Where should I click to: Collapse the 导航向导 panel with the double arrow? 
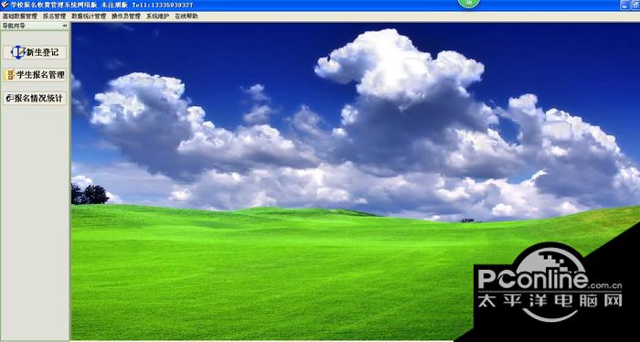(65, 26)
